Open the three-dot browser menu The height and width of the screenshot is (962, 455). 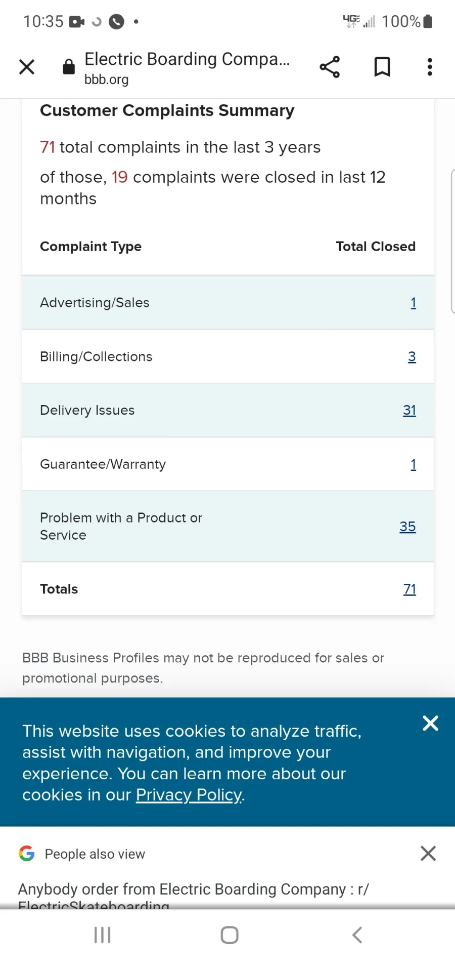tap(430, 67)
